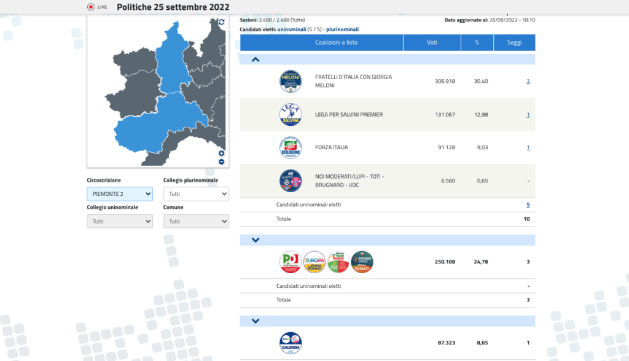Click the Fratelli d'Italia Meloni logo
Viewport: 629px width, 361px height.
tap(291, 81)
